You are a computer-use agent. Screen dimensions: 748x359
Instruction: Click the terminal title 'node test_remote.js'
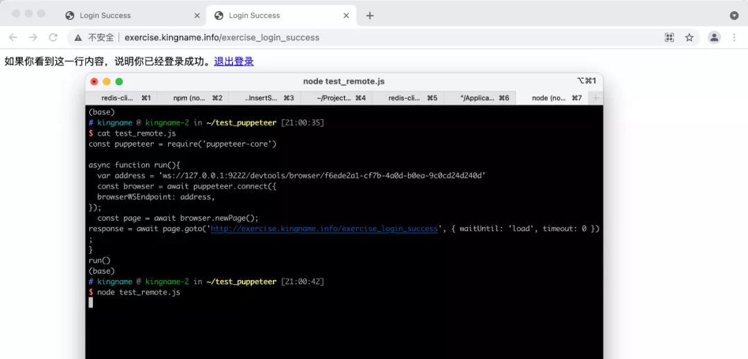[344, 82]
